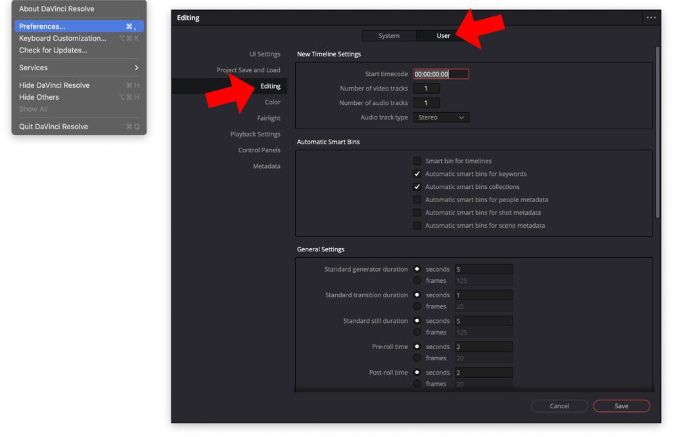This screenshot has width=673, height=437.
Task: Click the Save button
Action: pos(620,406)
